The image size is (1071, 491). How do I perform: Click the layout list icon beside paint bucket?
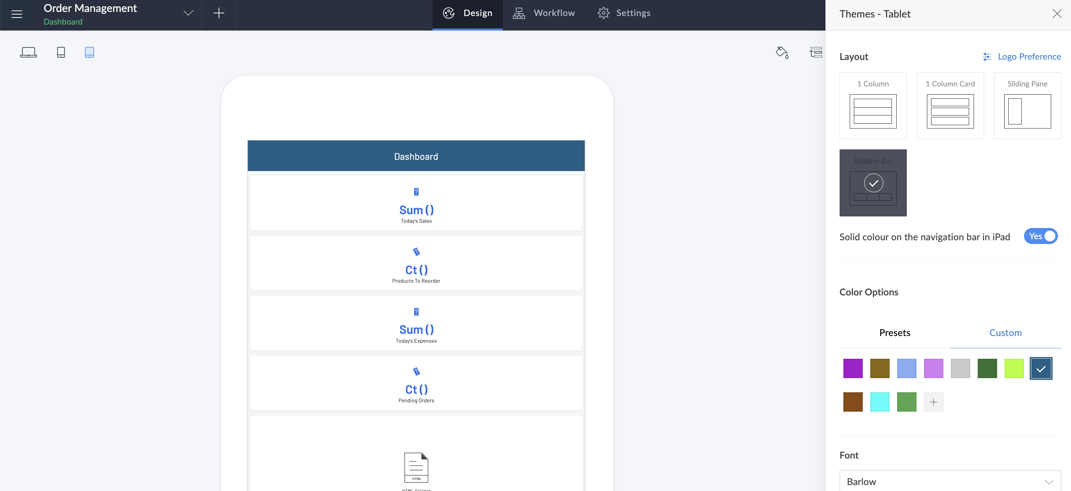point(816,52)
